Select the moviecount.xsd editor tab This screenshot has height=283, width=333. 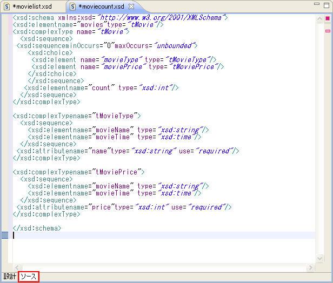pos(101,6)
